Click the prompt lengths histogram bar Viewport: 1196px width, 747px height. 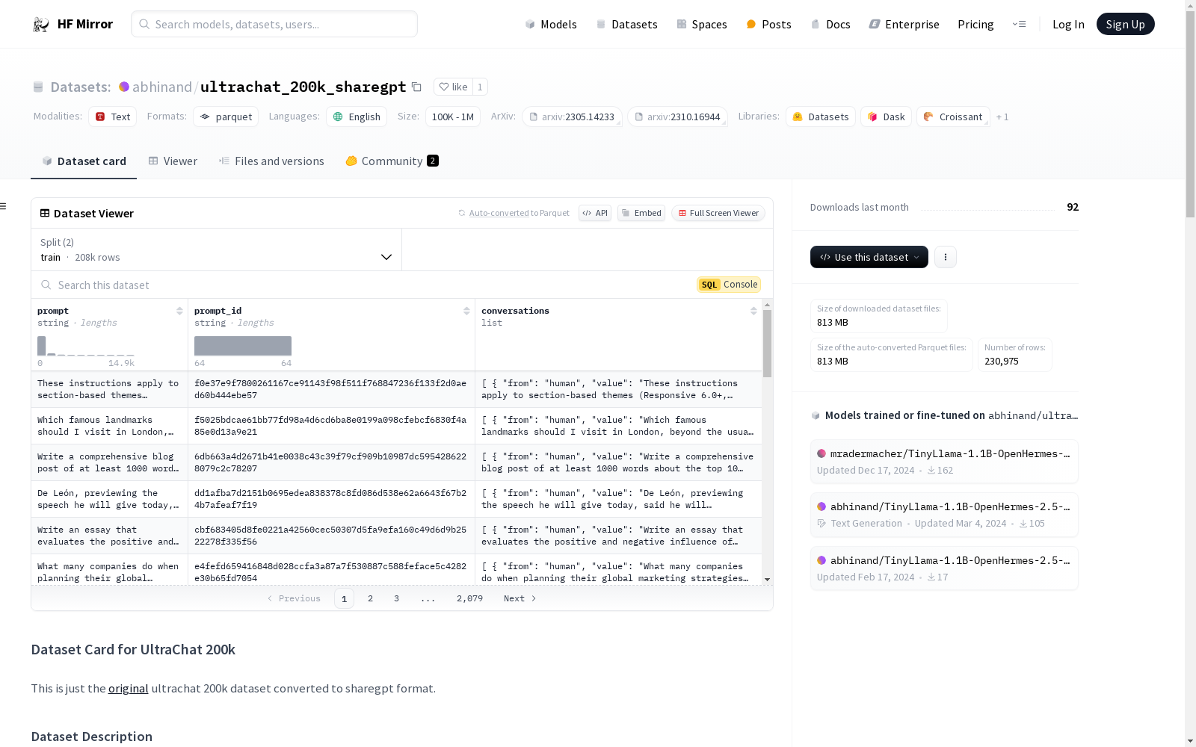(x=42, y=346)
